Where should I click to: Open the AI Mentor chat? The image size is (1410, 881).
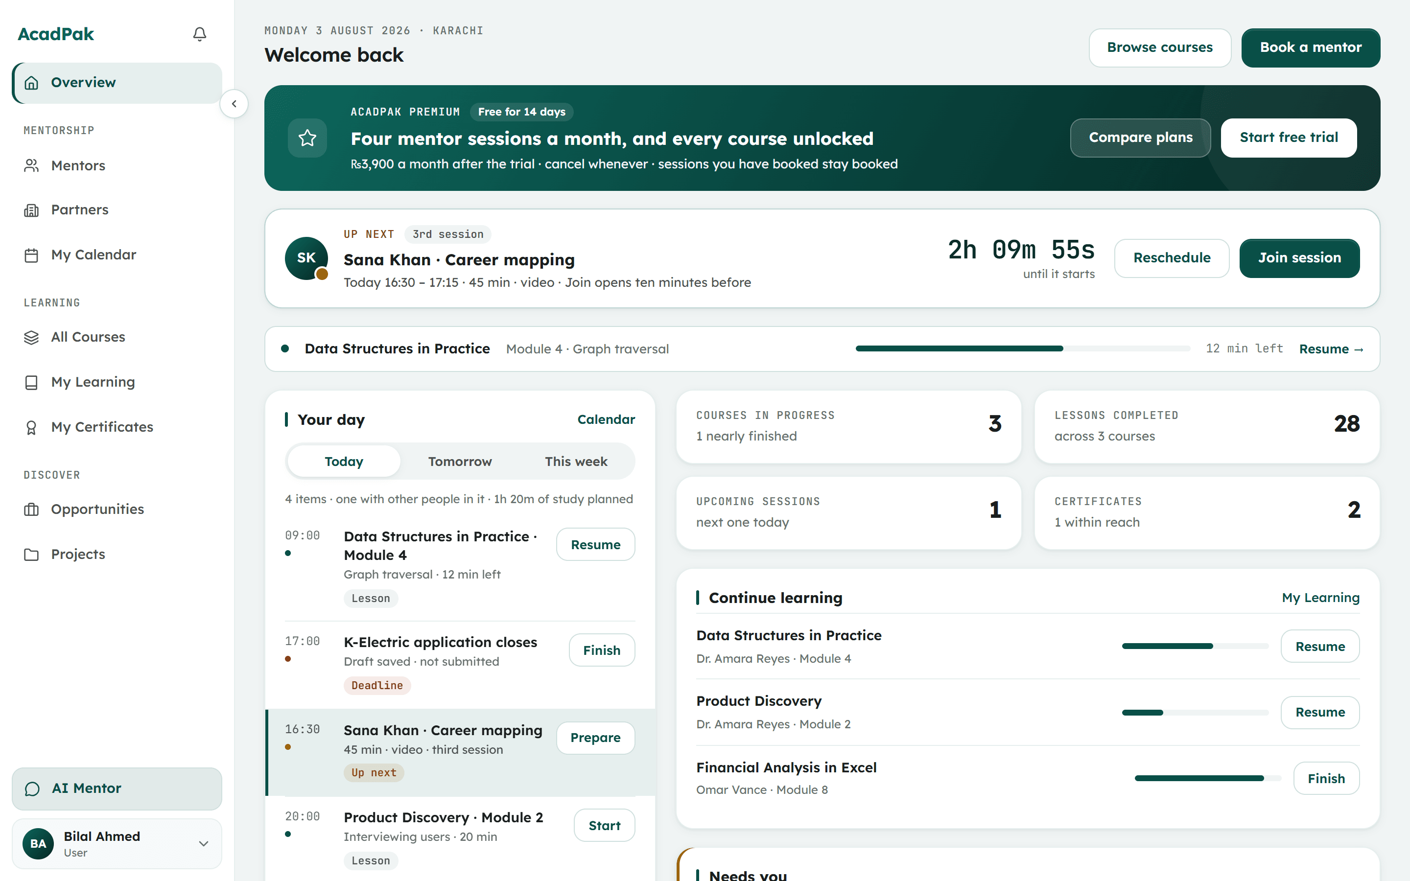117,788
